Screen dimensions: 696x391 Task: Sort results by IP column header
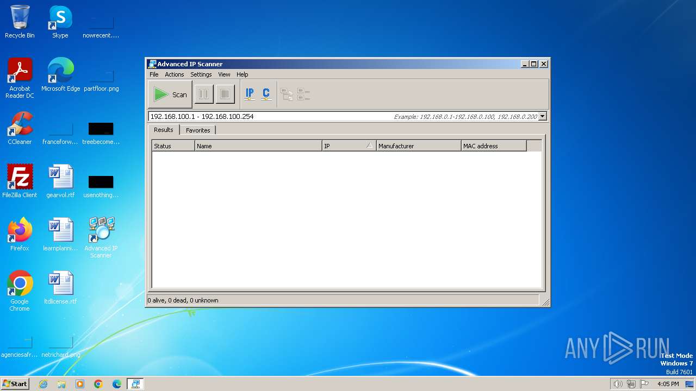click(349, 146)
